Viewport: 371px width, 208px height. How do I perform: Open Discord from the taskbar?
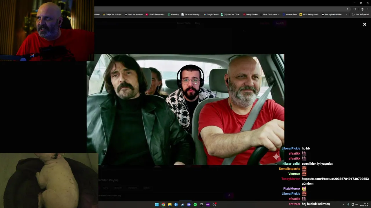point(189,205)
